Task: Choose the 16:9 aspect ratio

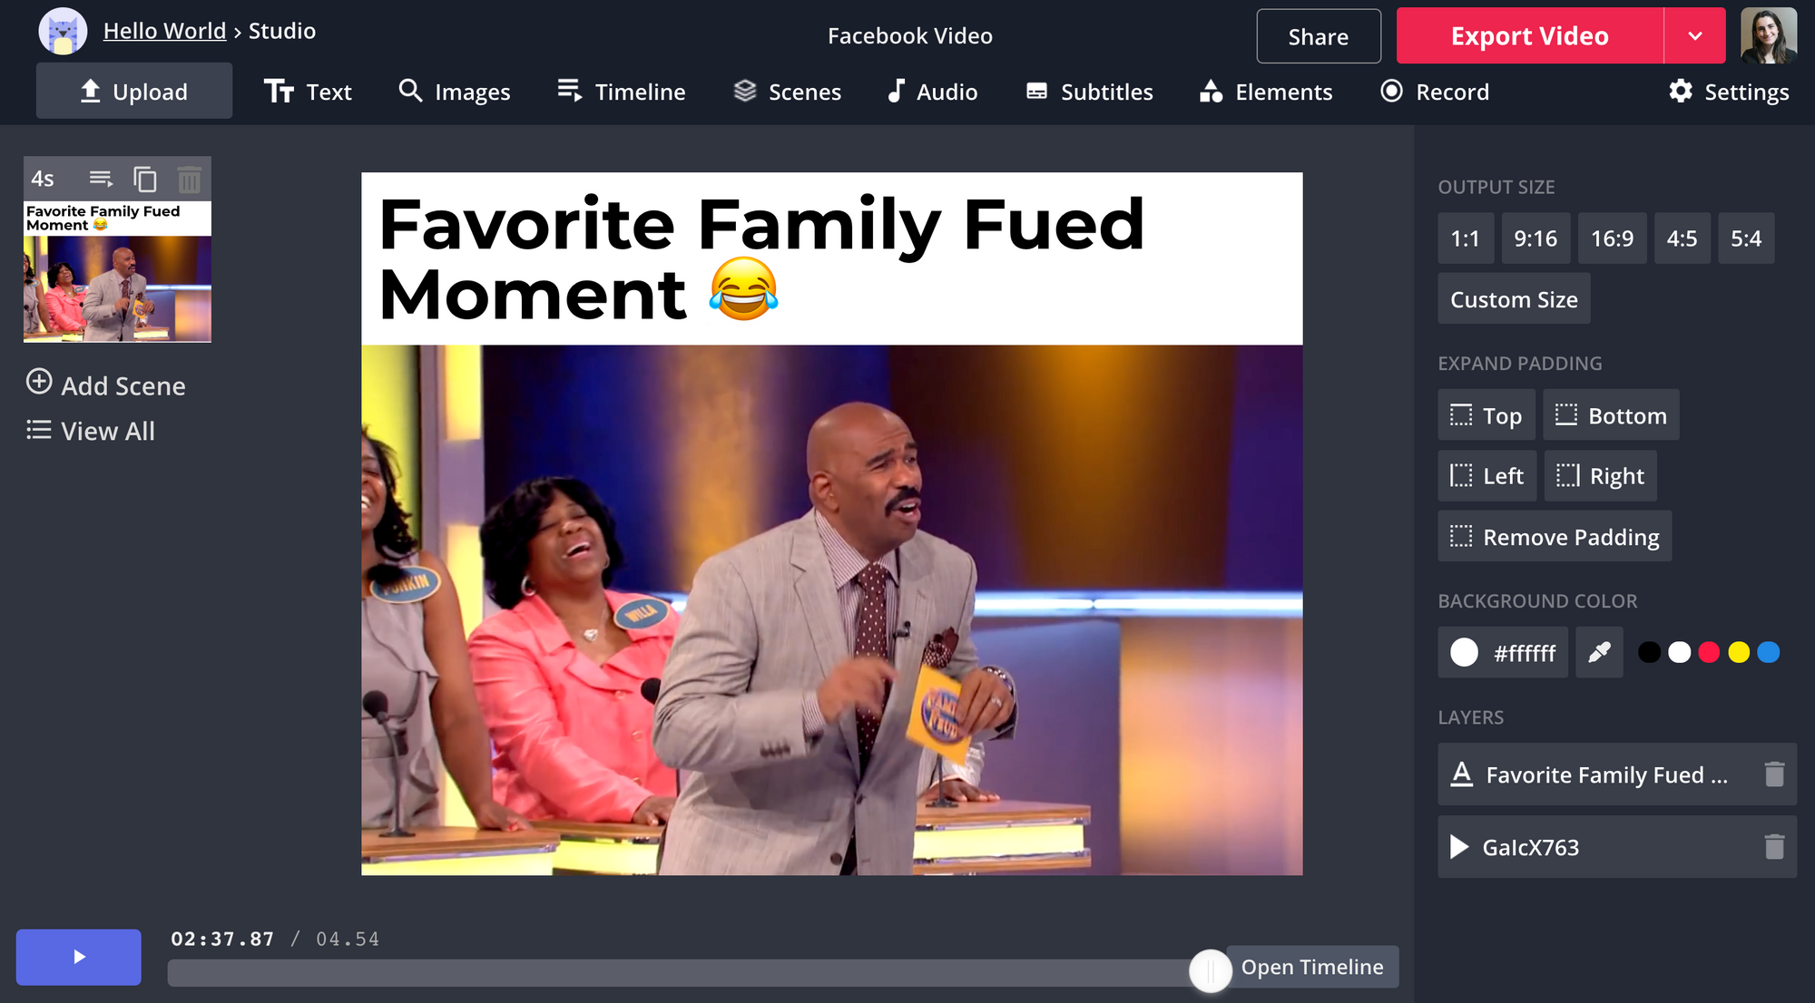Action: pos(1612,239)
